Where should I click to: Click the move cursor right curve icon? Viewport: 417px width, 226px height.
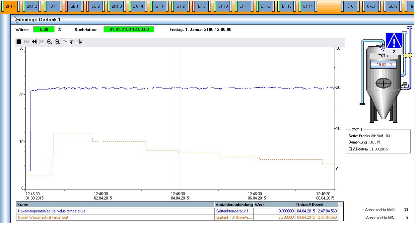click(x=80, y=42)
